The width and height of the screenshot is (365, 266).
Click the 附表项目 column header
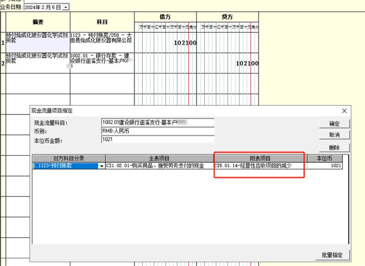pos(259,158)
